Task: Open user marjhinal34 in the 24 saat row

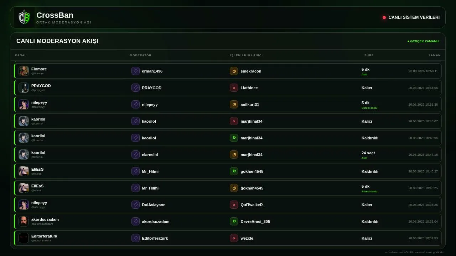Action: tap(252, 155)
